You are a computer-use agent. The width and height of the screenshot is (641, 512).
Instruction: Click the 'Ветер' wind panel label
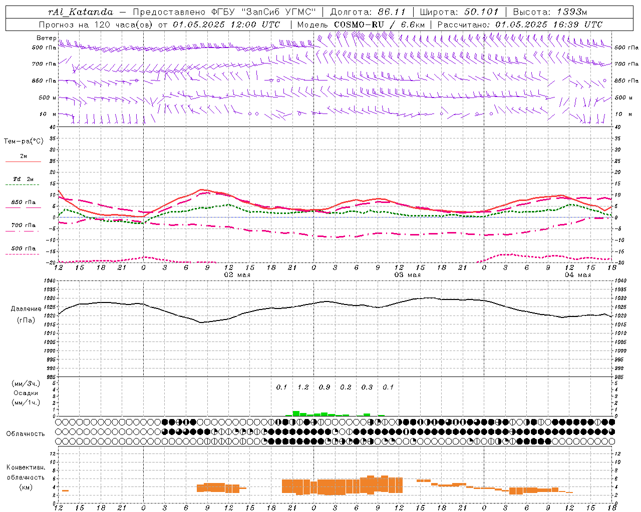(46, 38)
